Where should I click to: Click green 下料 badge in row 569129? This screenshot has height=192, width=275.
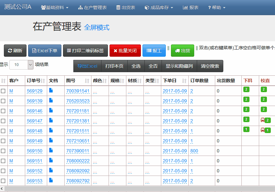246,90
